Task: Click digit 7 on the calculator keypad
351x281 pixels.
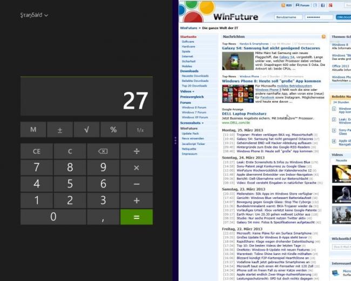Action: tap(37, 168)
